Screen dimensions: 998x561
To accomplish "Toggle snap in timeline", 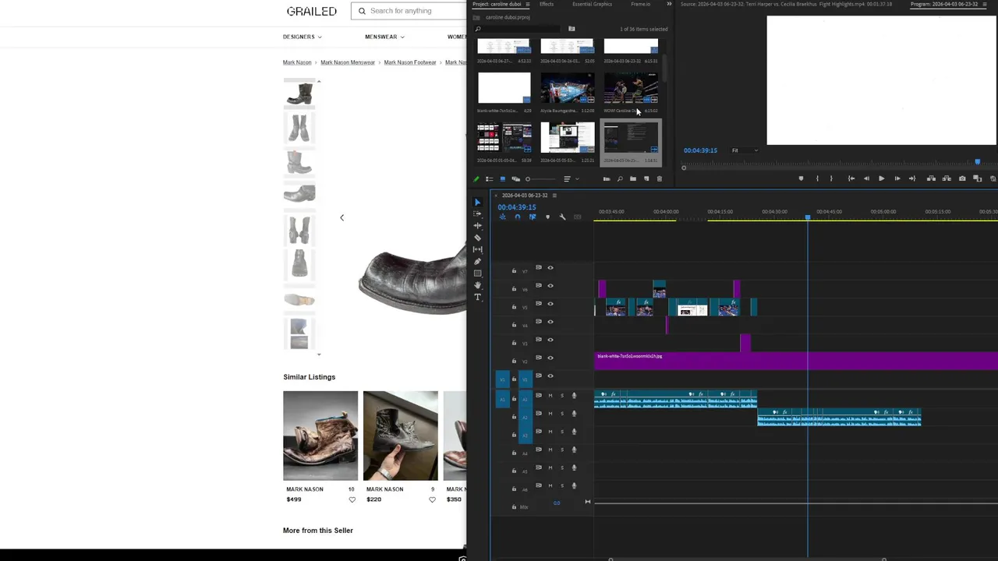I will (x=518, y=217).
